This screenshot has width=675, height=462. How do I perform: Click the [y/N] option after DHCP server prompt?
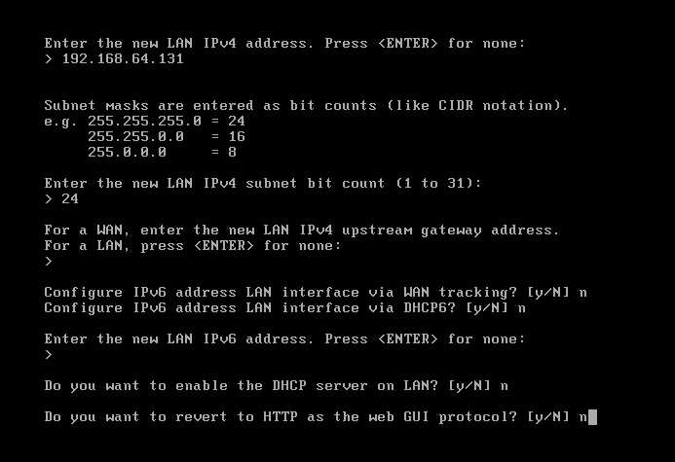click(469, 386)
